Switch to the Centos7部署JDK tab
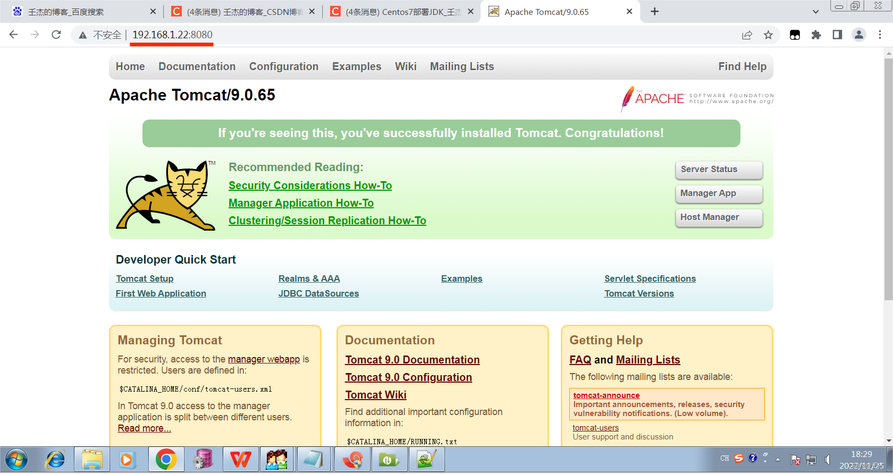Image resolution: width=893 pixels, height=474 pixels. click(x=401, y=12)
